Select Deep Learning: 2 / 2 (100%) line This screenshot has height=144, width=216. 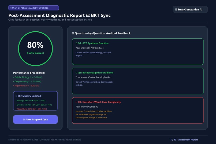(27, 82)
